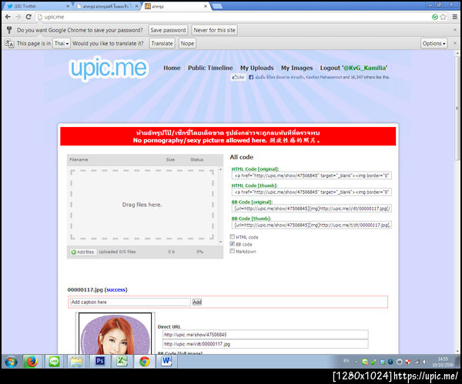Dismiss the save password bar
Viewport: 462px width, 384px height.
click(x=455, y=30)
